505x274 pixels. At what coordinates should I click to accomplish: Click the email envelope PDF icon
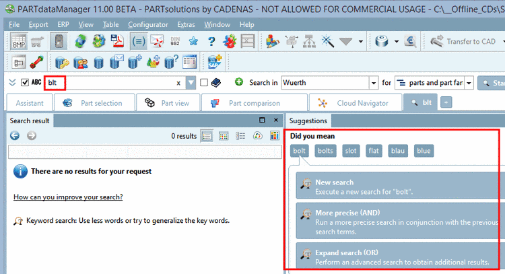tap(157, 42)
